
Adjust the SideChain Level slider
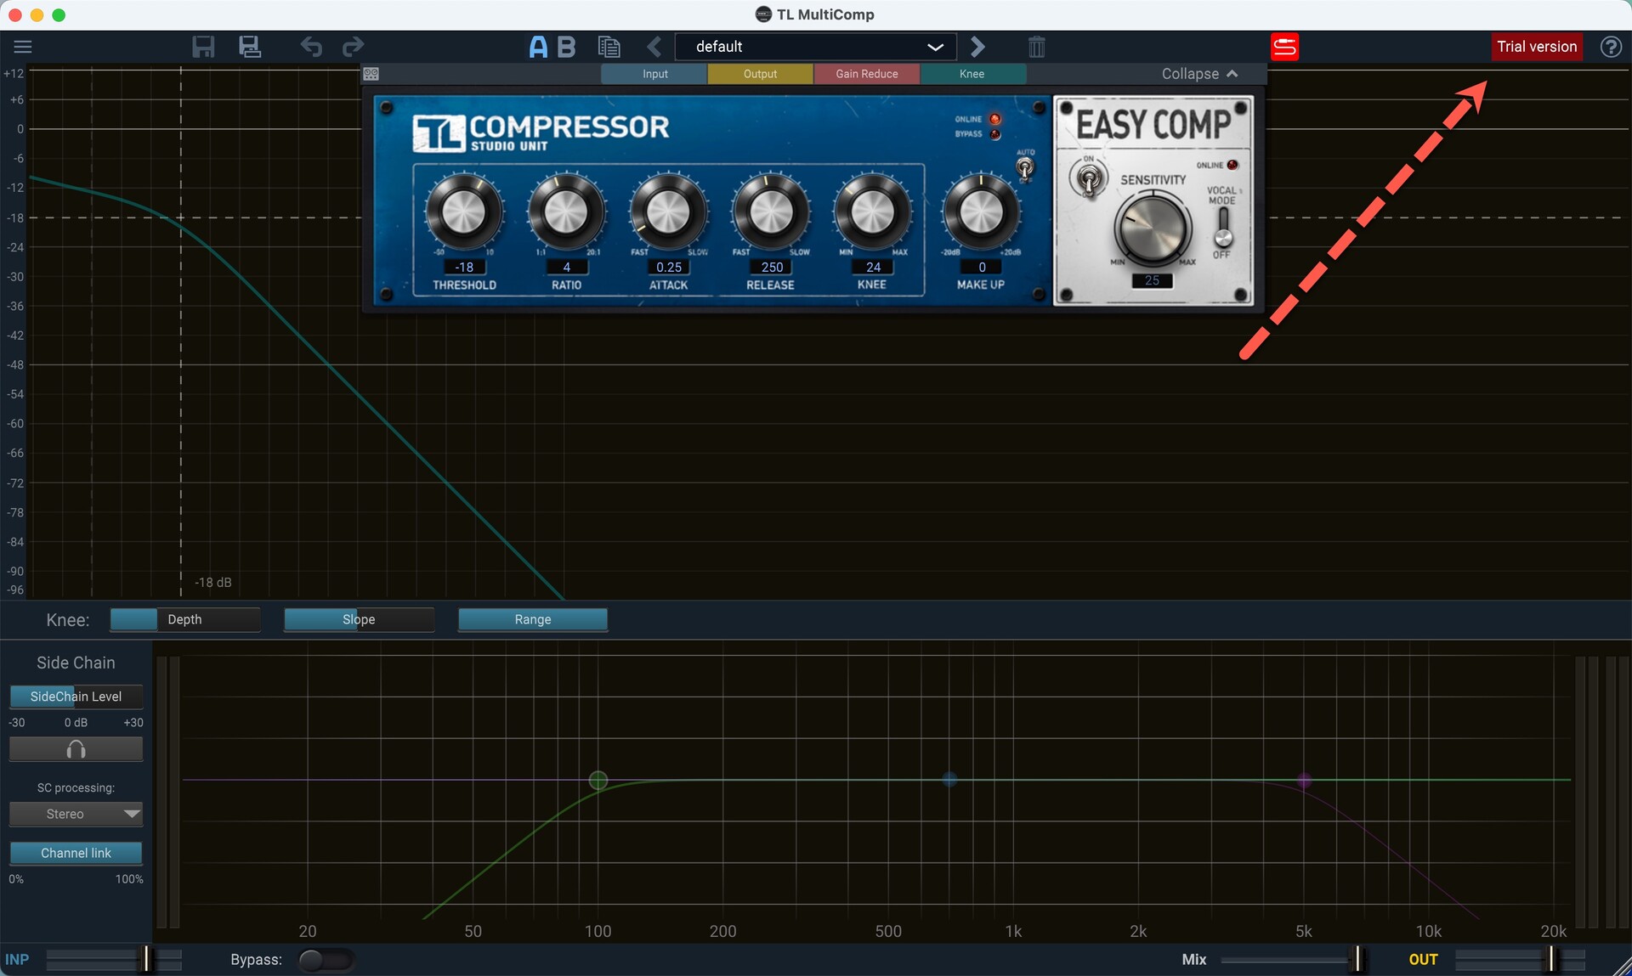(76, 697)
